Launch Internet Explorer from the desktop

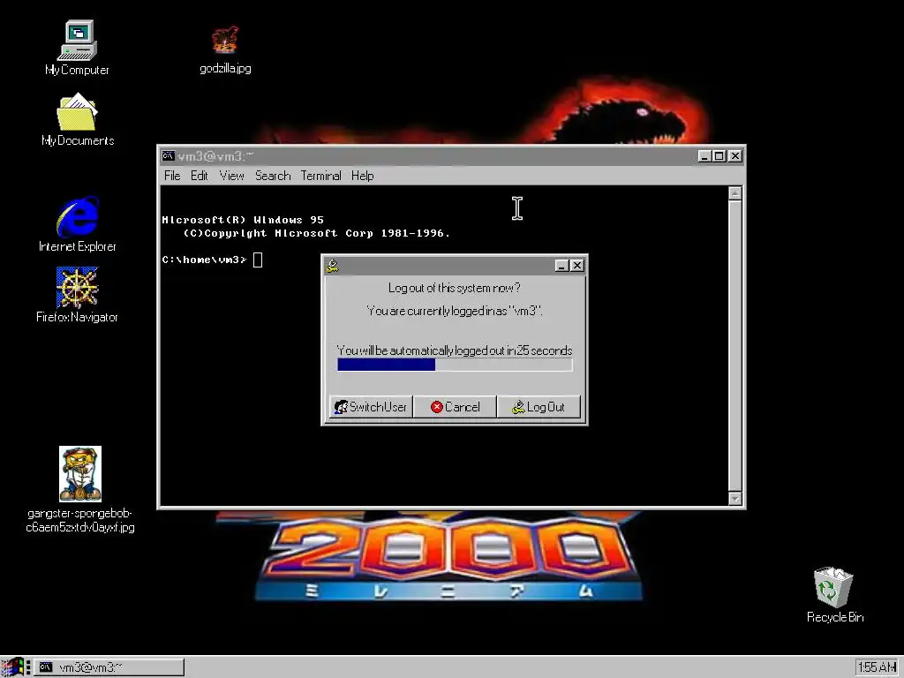(78, 224)
